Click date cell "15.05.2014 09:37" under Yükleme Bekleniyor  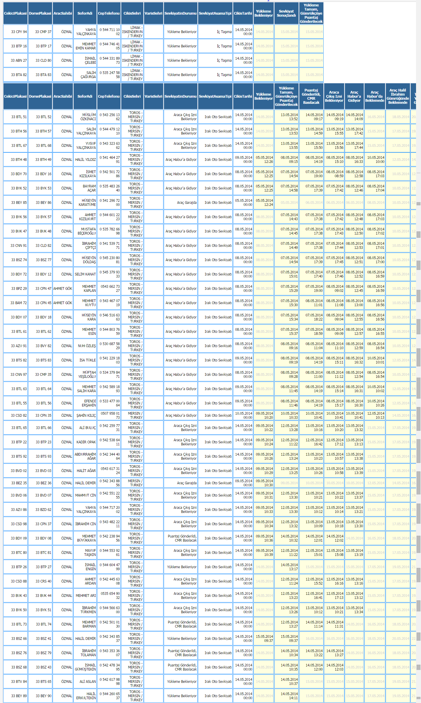pyautogui.click(x=264, y=638)
